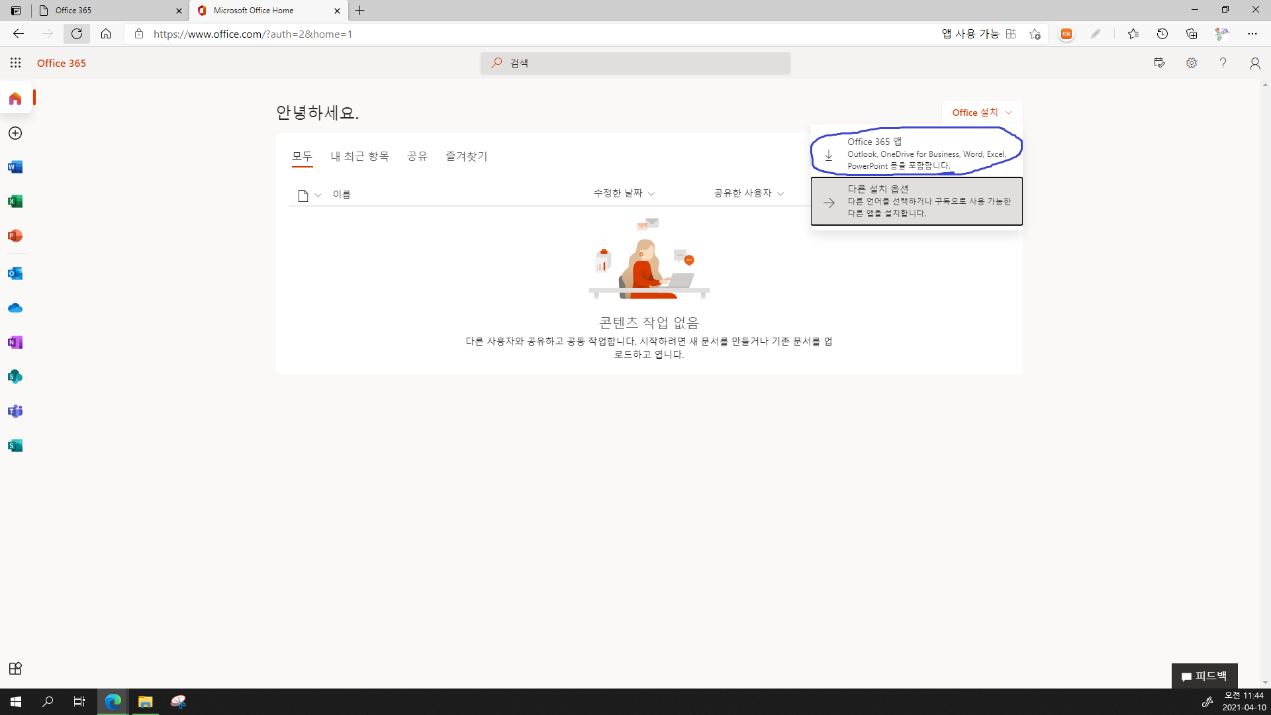
Task: Click the install app available icon
Action: click(x=1011, y=34)
